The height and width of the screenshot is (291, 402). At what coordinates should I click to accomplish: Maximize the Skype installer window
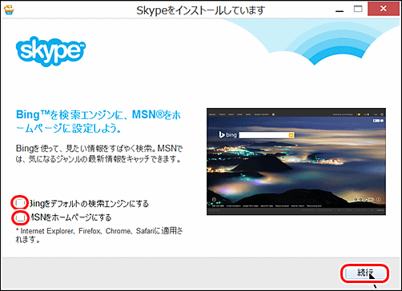[358, 9]
